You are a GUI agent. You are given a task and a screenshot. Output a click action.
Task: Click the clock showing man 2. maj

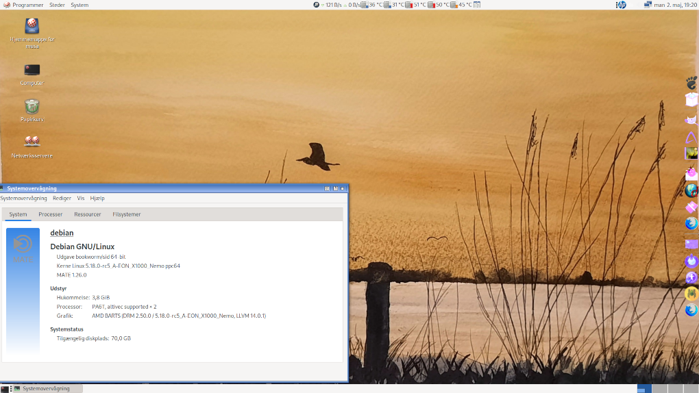675,5
